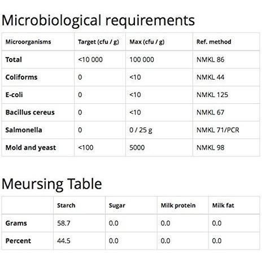Image resolution: width=262 pixels, height=262 pixels.
Task: Select the Ref. method column header
Action: click(x=214, y=42)
